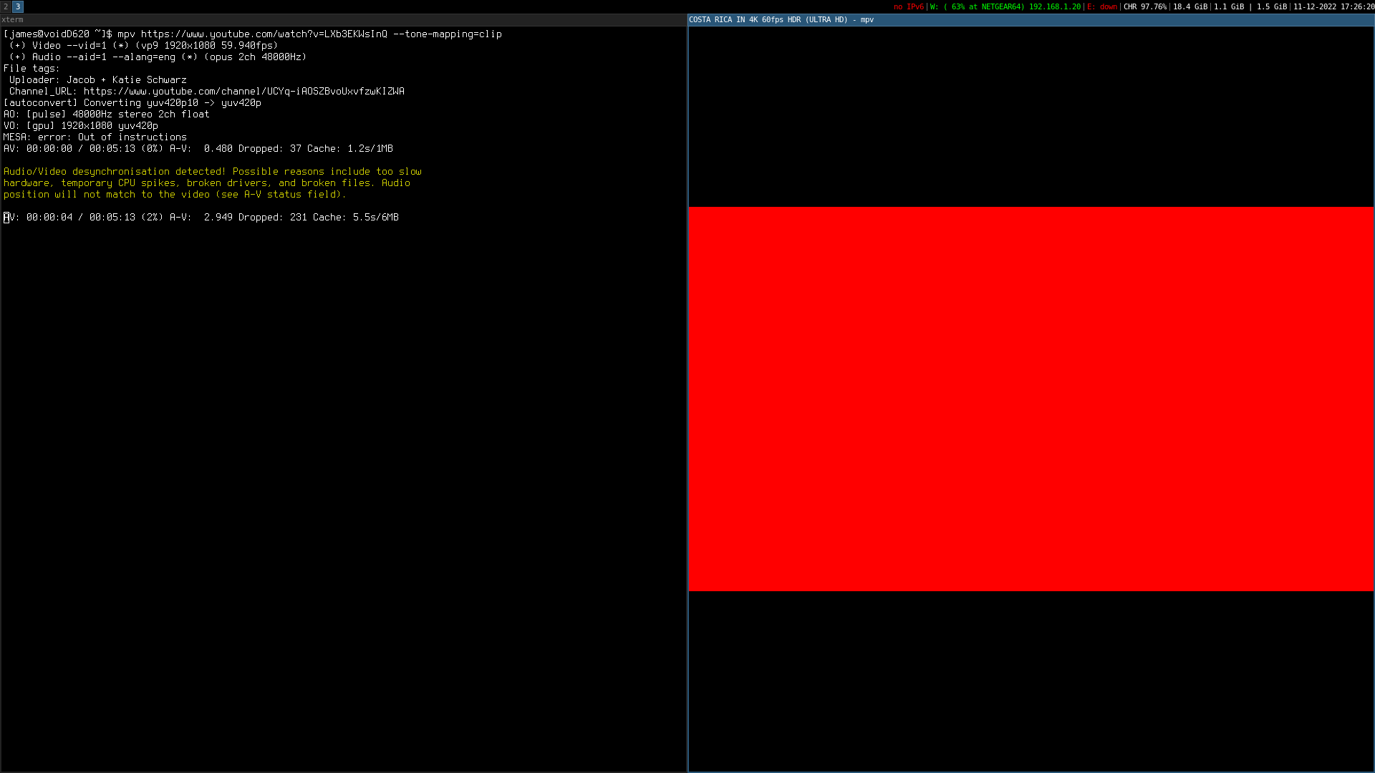Click the 18.4 GiB disk status
This screenshot has width=1375, height=773.
click(x=1190, y=7)
